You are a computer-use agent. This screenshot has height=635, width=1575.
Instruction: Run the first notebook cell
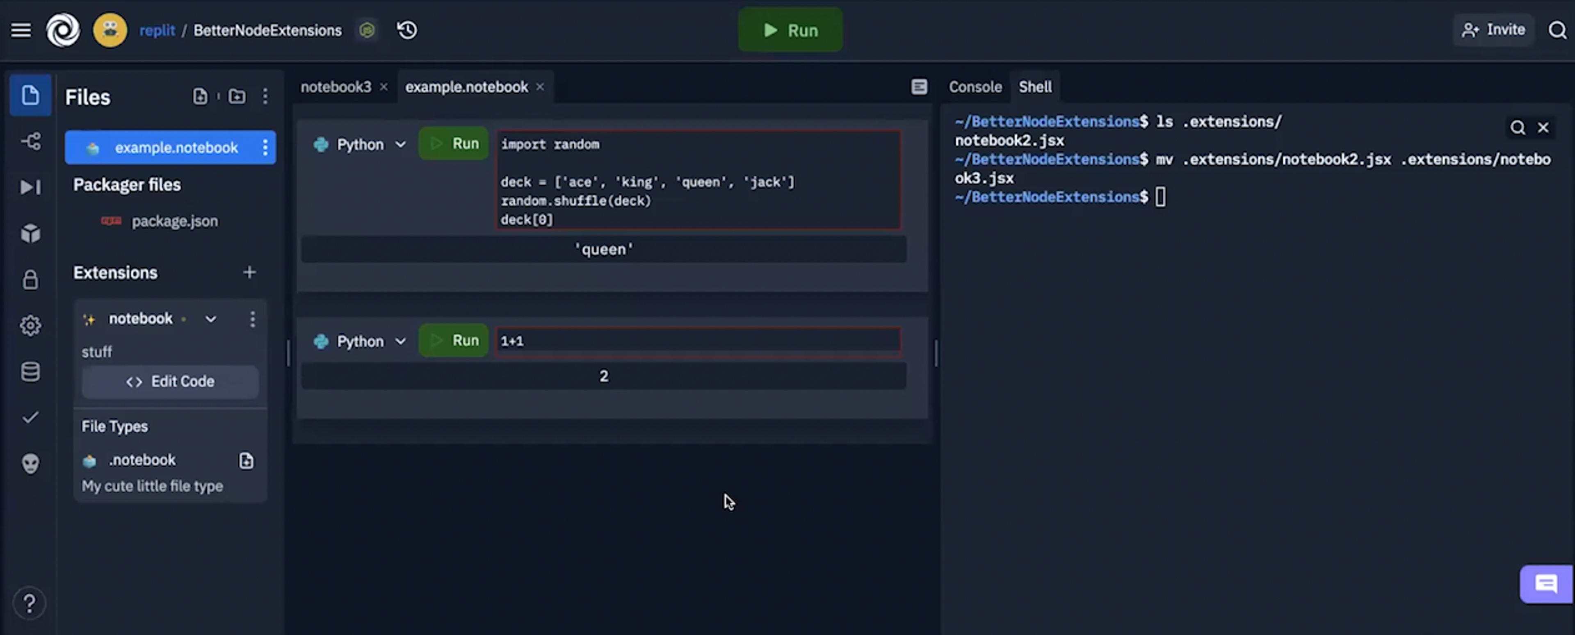[454, 143]
